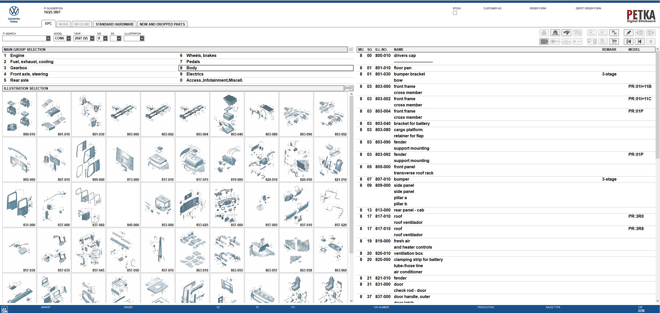Click the left arrow back icon

[651, 41]
